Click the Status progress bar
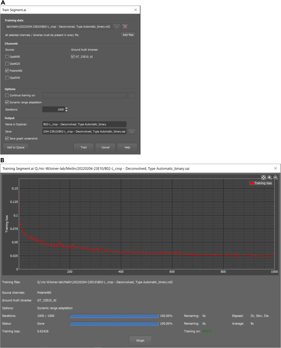The width and height of the screenshot is (281, 348). coord(114,324)
